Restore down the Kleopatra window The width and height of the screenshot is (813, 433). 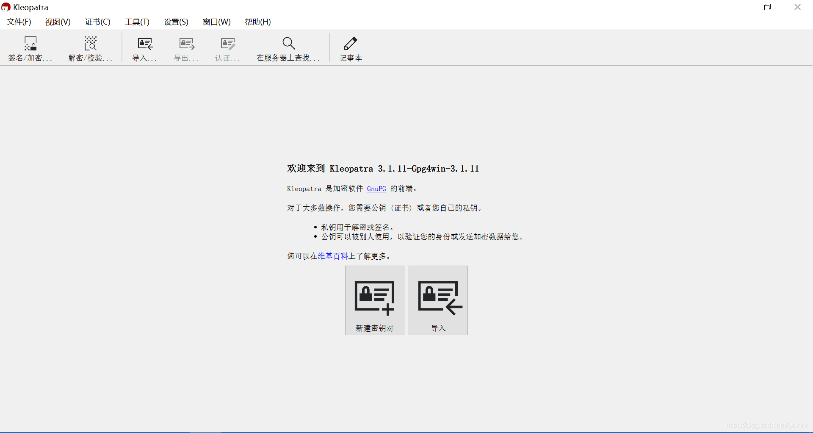[768, 7]
